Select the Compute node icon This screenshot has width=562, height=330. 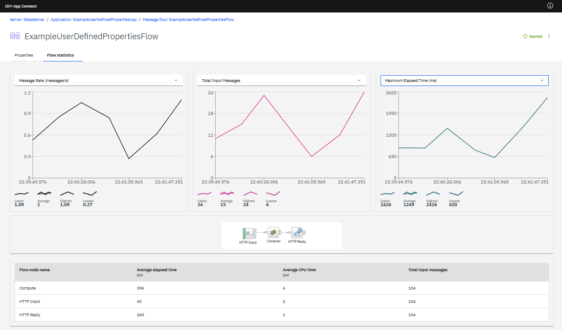(273, 232)
